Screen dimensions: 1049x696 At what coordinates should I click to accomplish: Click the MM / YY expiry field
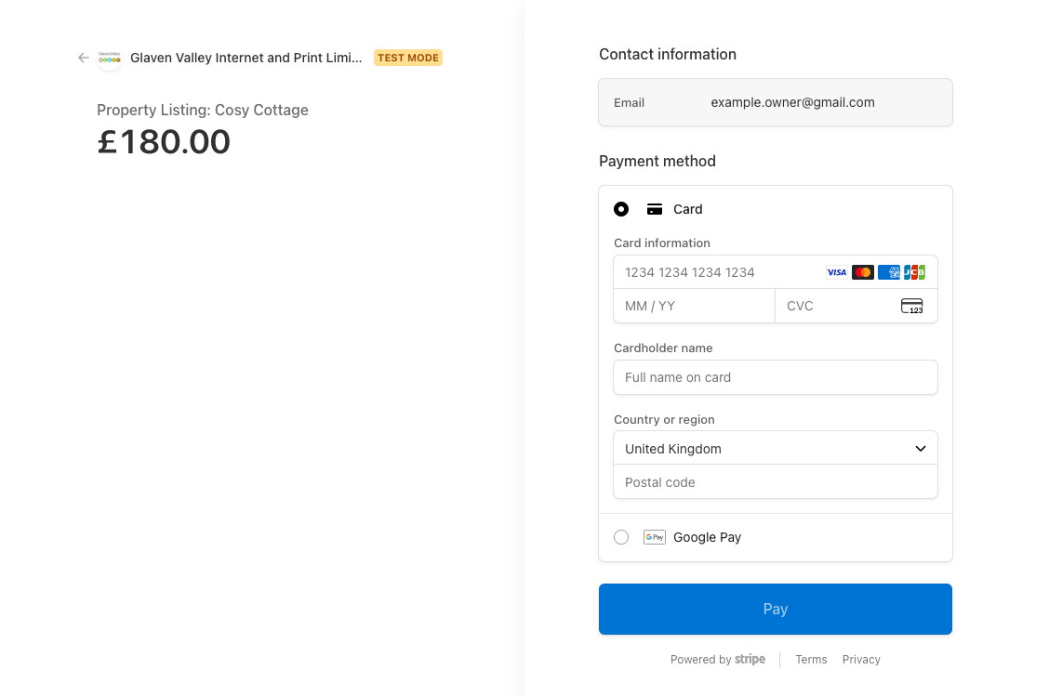click(694, 306)
